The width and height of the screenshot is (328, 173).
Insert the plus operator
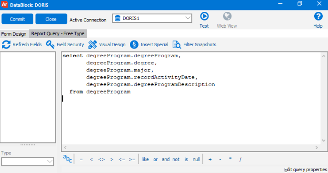[210, 160]
